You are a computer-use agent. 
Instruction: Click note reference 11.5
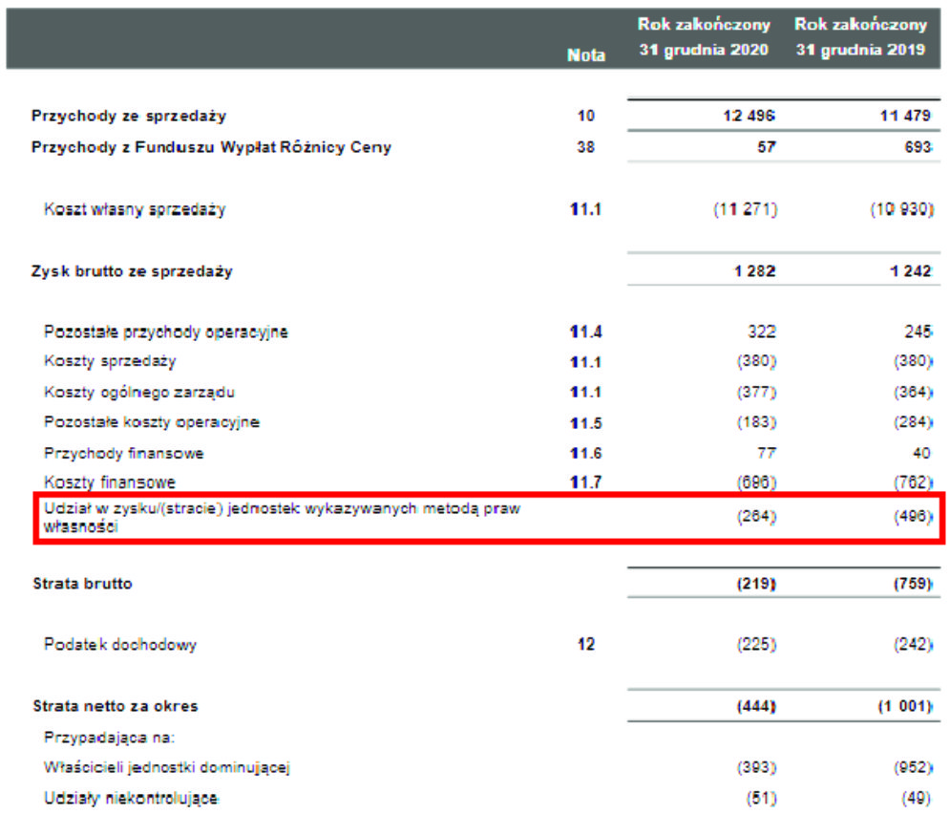point(586,423)
